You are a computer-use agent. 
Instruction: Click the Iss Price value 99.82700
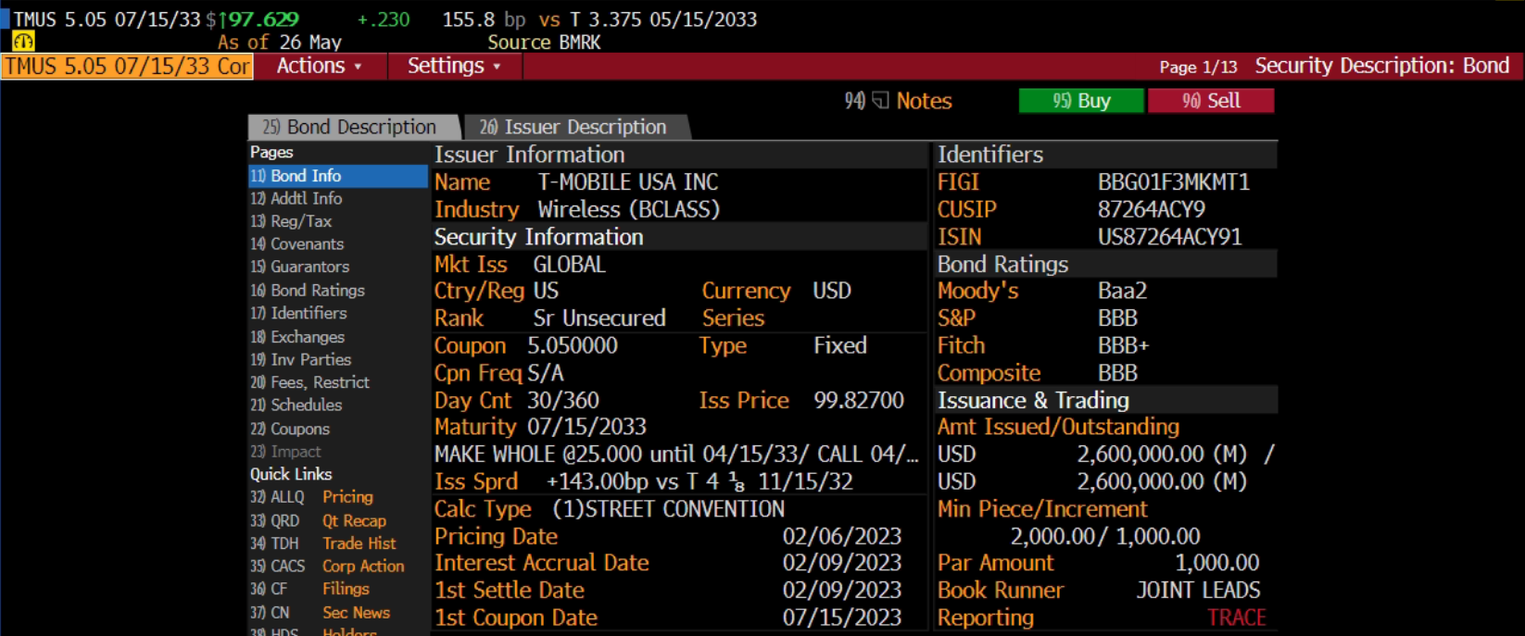859,400
